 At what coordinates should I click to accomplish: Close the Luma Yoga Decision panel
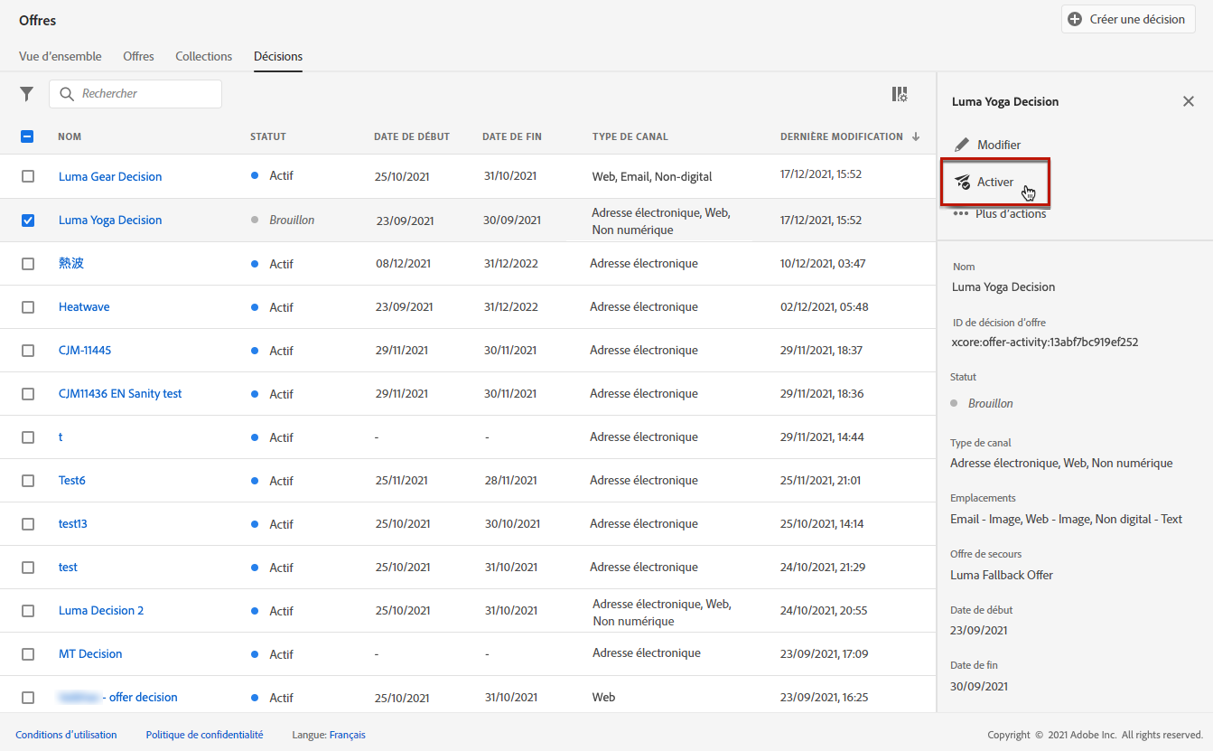pos(1189,101)
